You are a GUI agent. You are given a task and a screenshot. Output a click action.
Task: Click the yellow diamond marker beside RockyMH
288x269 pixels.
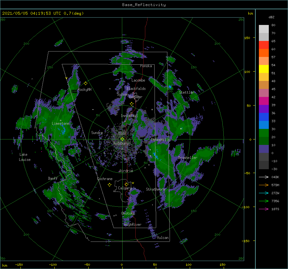[85, 83]
